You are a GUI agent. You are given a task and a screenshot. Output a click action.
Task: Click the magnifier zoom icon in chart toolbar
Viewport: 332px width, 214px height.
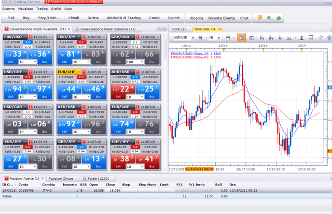[x=289, y=38]
